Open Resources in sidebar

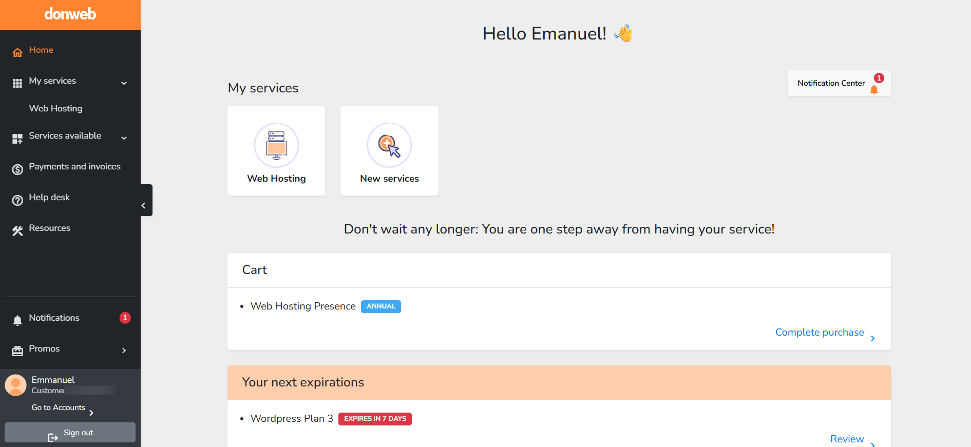[x=50, y=228]
